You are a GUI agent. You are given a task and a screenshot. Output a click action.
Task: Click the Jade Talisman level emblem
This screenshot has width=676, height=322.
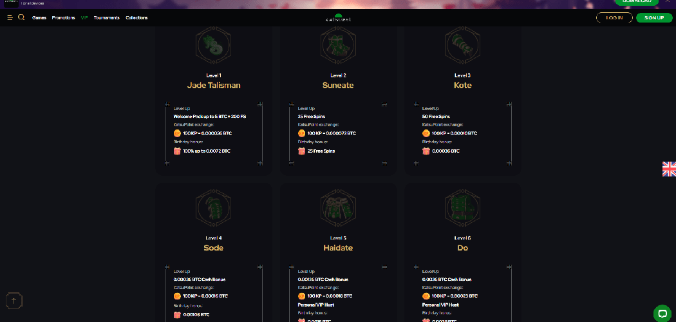[x=213, y=44]
